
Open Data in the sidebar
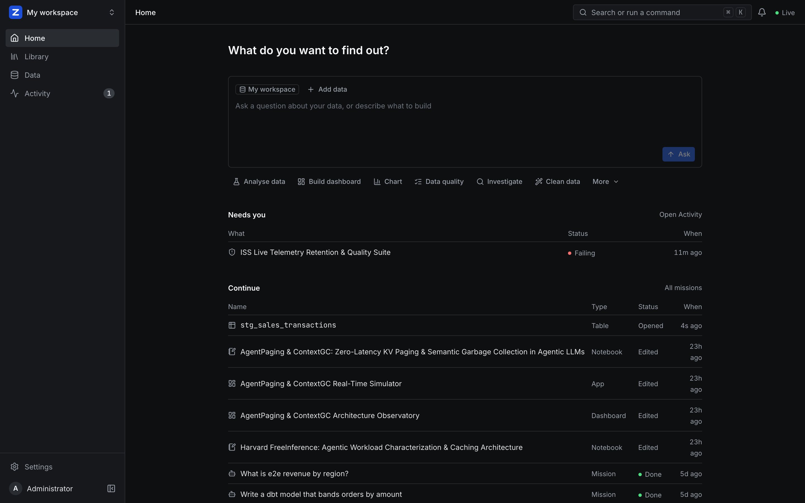tap(62, 75)
